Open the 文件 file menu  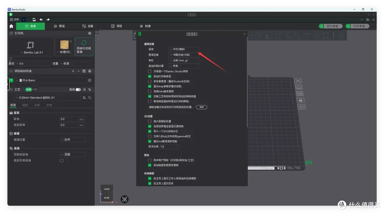pos(15,20)
